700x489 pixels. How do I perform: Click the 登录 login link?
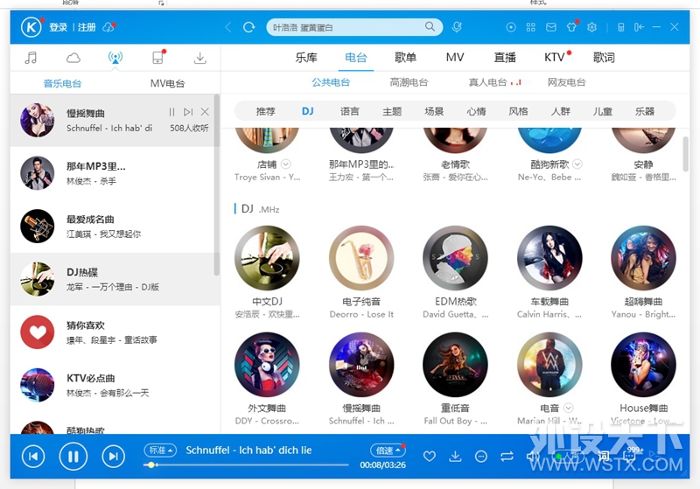point(58,27)
